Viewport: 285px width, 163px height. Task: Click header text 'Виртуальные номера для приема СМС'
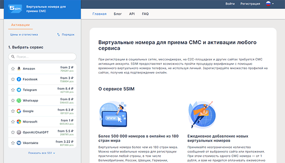[x=46, y=9]
